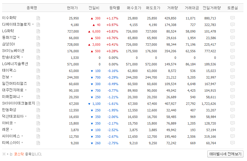Open document icon for 디에이테크놀로지
The height and width of the screenshot is (161, 247).
(38, 25)
